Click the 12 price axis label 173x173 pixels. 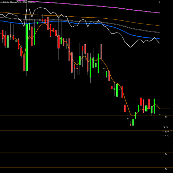(x=166, y=169)
